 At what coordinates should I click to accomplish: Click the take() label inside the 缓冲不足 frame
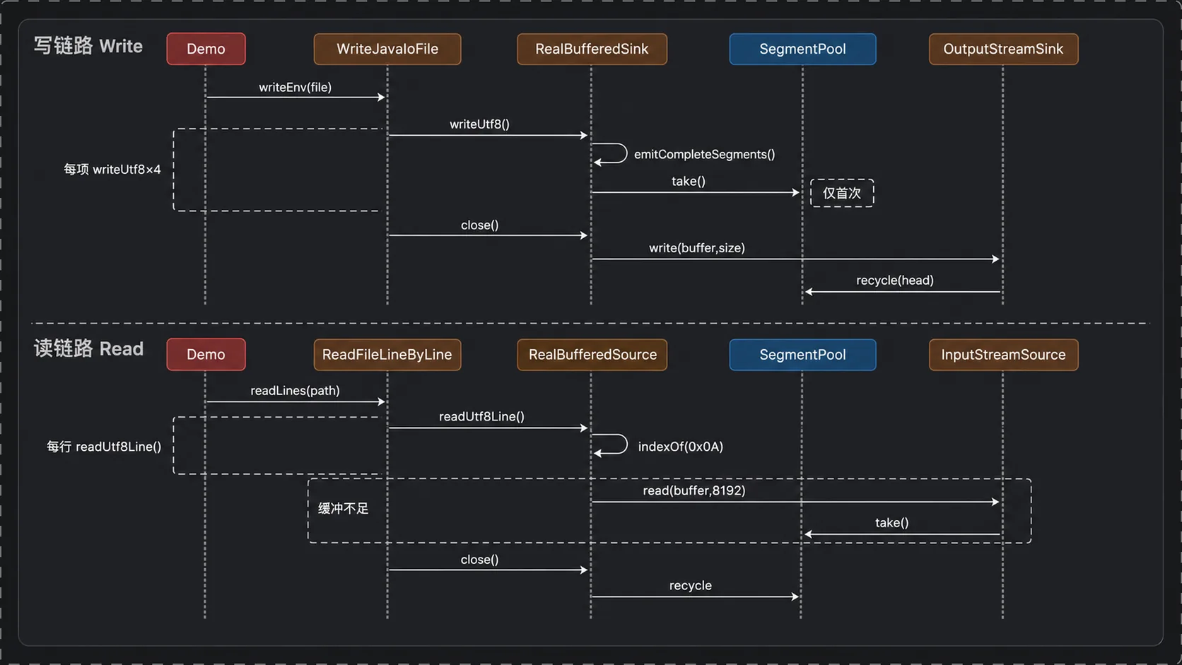coord(891,522)
